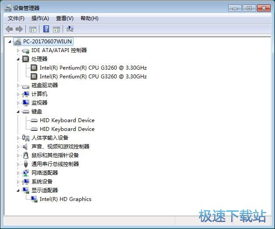Click the 人体学输入设备 icon
The height and width of the screenshot is (229, 275).
[25, 138]
